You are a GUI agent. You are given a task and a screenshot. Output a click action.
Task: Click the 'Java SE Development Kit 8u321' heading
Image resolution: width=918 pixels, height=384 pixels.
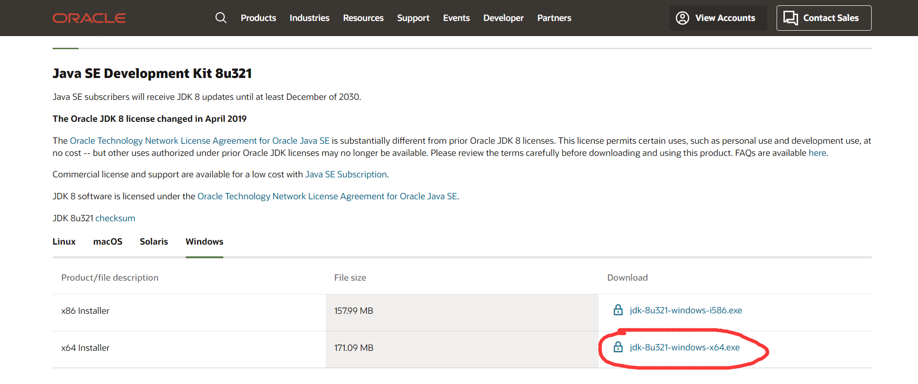pyautogui.click(x=152, y=74)
